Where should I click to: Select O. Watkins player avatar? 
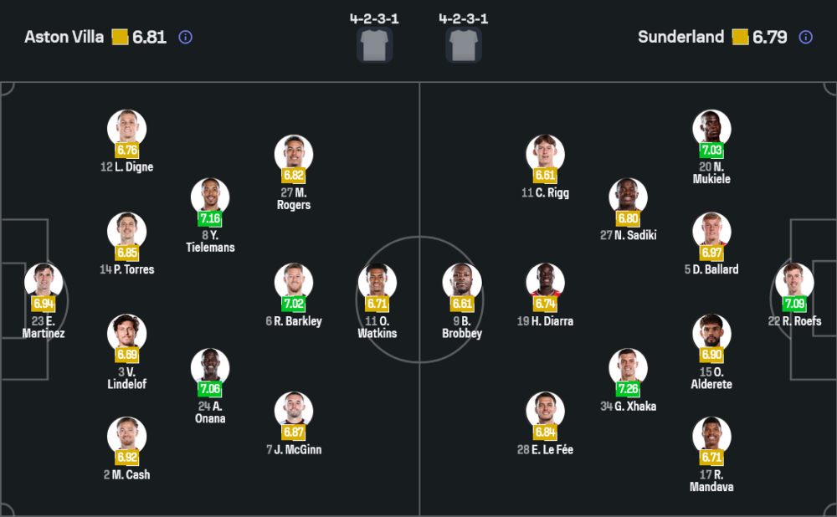(x=377, y=282)
